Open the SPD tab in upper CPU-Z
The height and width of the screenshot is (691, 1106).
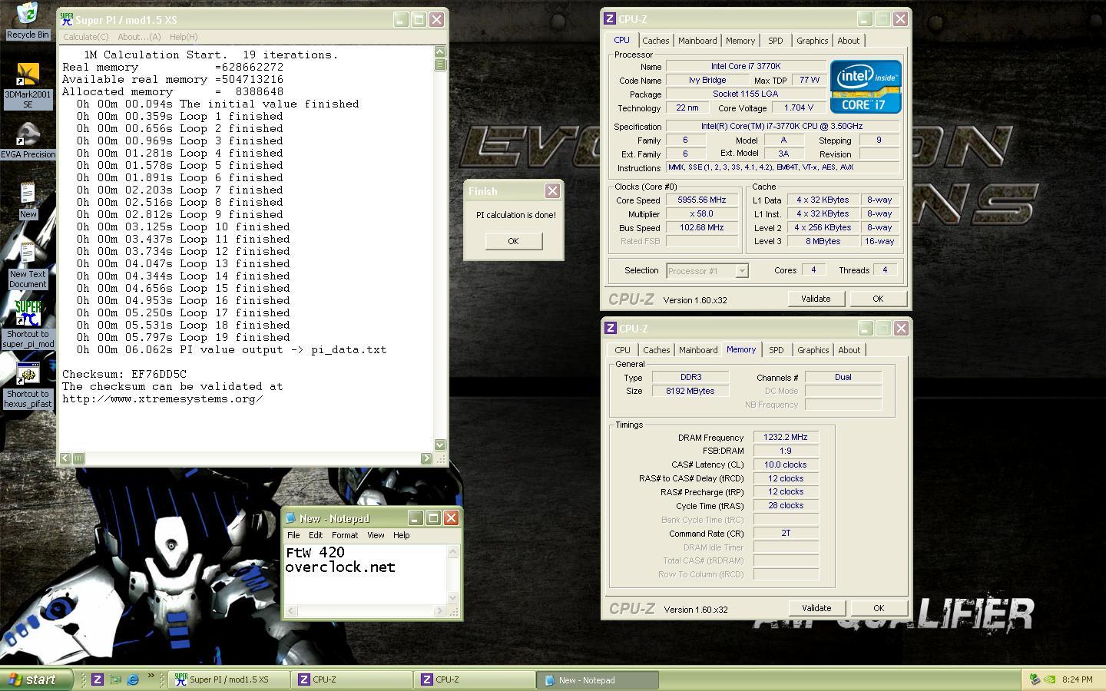(776, 41)
